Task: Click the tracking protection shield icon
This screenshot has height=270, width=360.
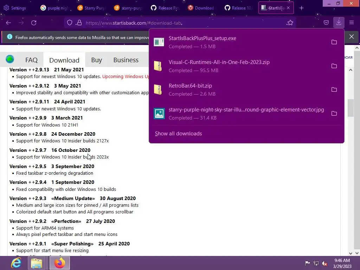Action: click(x=69, y=23)
